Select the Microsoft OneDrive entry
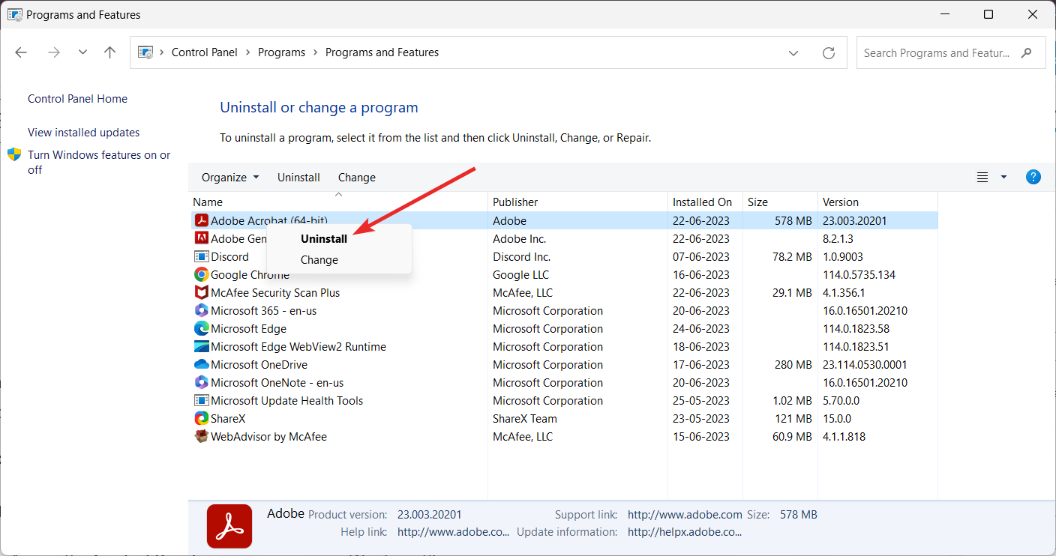1056x556 pixels. pyautogui.click(x=259, y=365)
